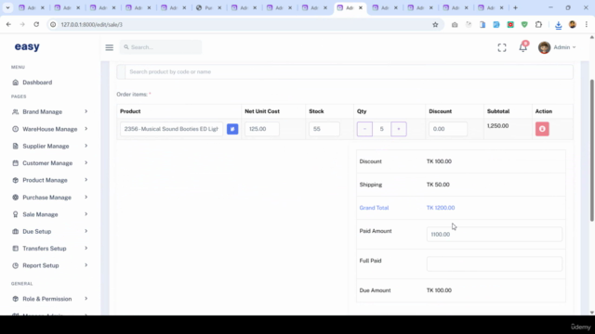Click the Stock field showing 55

324,129
